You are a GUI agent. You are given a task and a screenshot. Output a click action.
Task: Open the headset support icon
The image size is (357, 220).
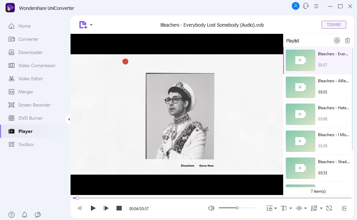[306, 6]
